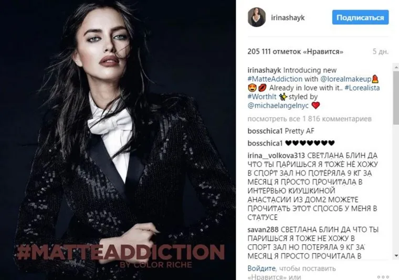Open the @michaelangelnyc mention

tap(278, 105)
